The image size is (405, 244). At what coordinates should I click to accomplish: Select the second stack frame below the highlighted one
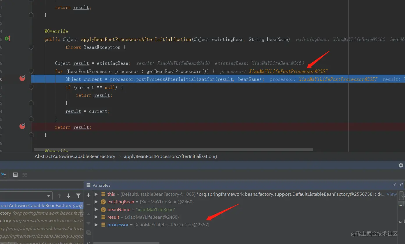pyautogui.click(x=42, y=221)
